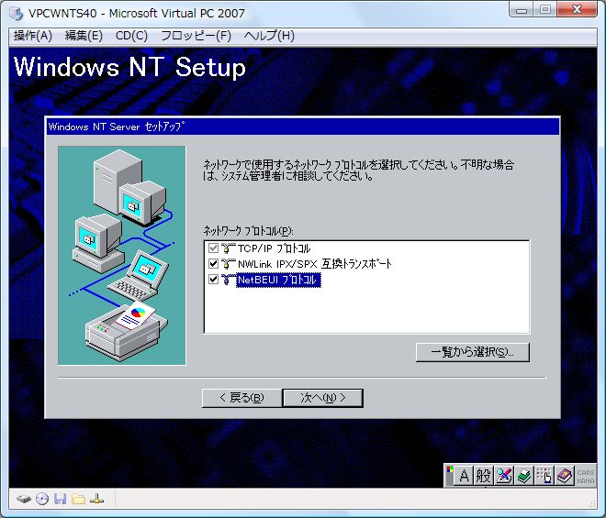Image resolution: width=606 pixels, height=518 pixels.
Task: Click the CAPS KANA indicator on IME bar
Action: (586, 477)
